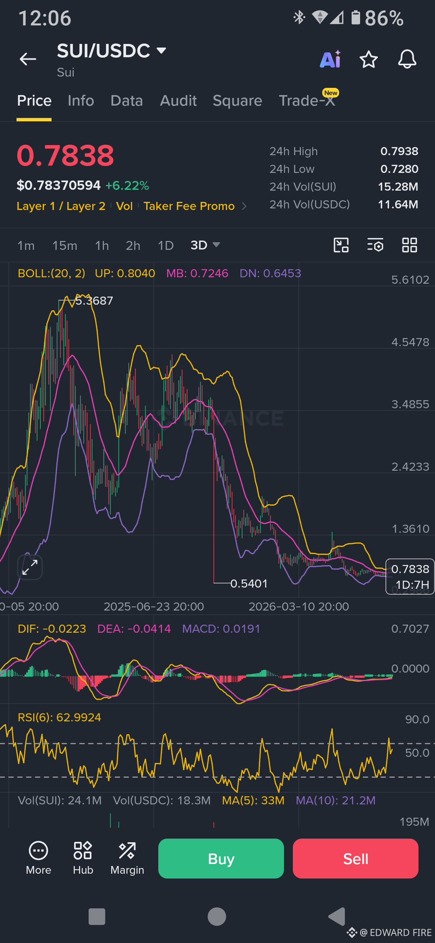Image resolution: width=435 pixels, height=943 pixels.
Task: Tap the Bluetooth status icon
Action: tap(299, 18)
